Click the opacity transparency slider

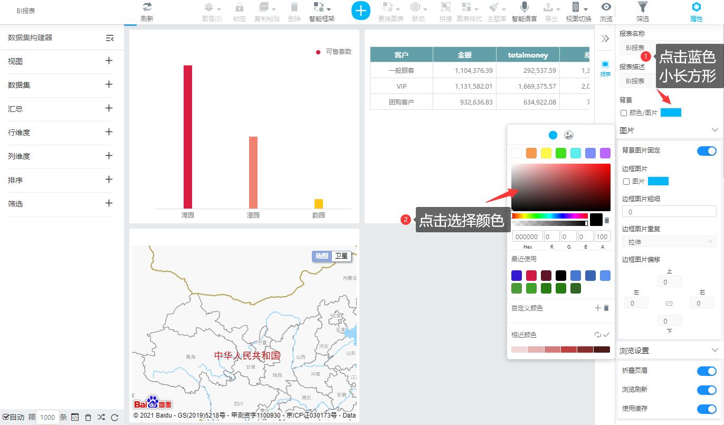[x=549, y=223]
